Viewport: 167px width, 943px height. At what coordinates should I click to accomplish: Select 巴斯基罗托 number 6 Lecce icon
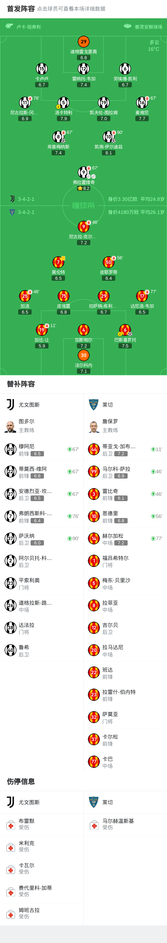[125, 330]
